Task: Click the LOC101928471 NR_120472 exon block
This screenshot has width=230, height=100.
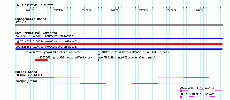Action: 181,97
